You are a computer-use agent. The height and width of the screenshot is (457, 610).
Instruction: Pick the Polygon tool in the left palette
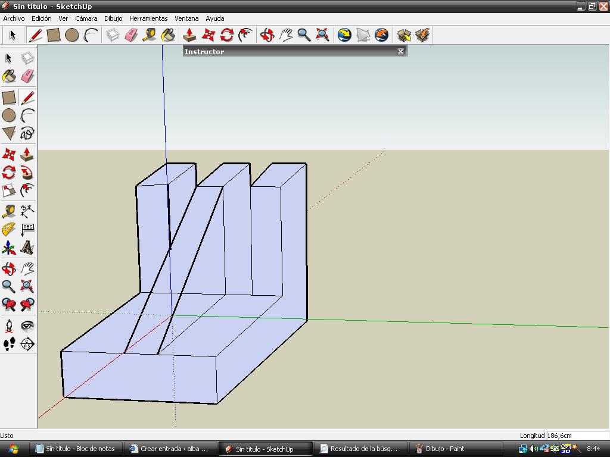pos(8,133)
